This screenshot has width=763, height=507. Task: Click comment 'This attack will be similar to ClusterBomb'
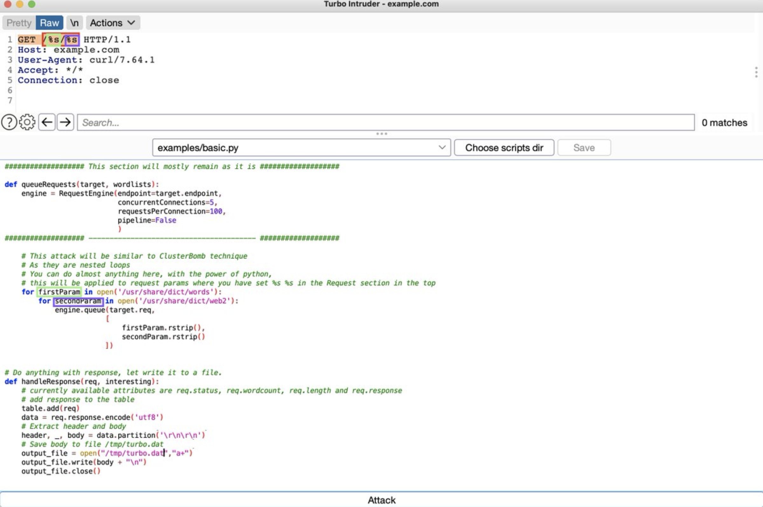134,256
